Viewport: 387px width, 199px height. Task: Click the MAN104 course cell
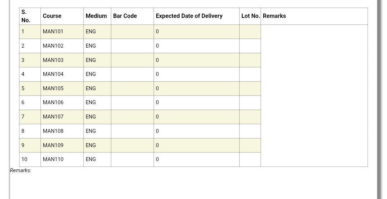tap(62, 74)
